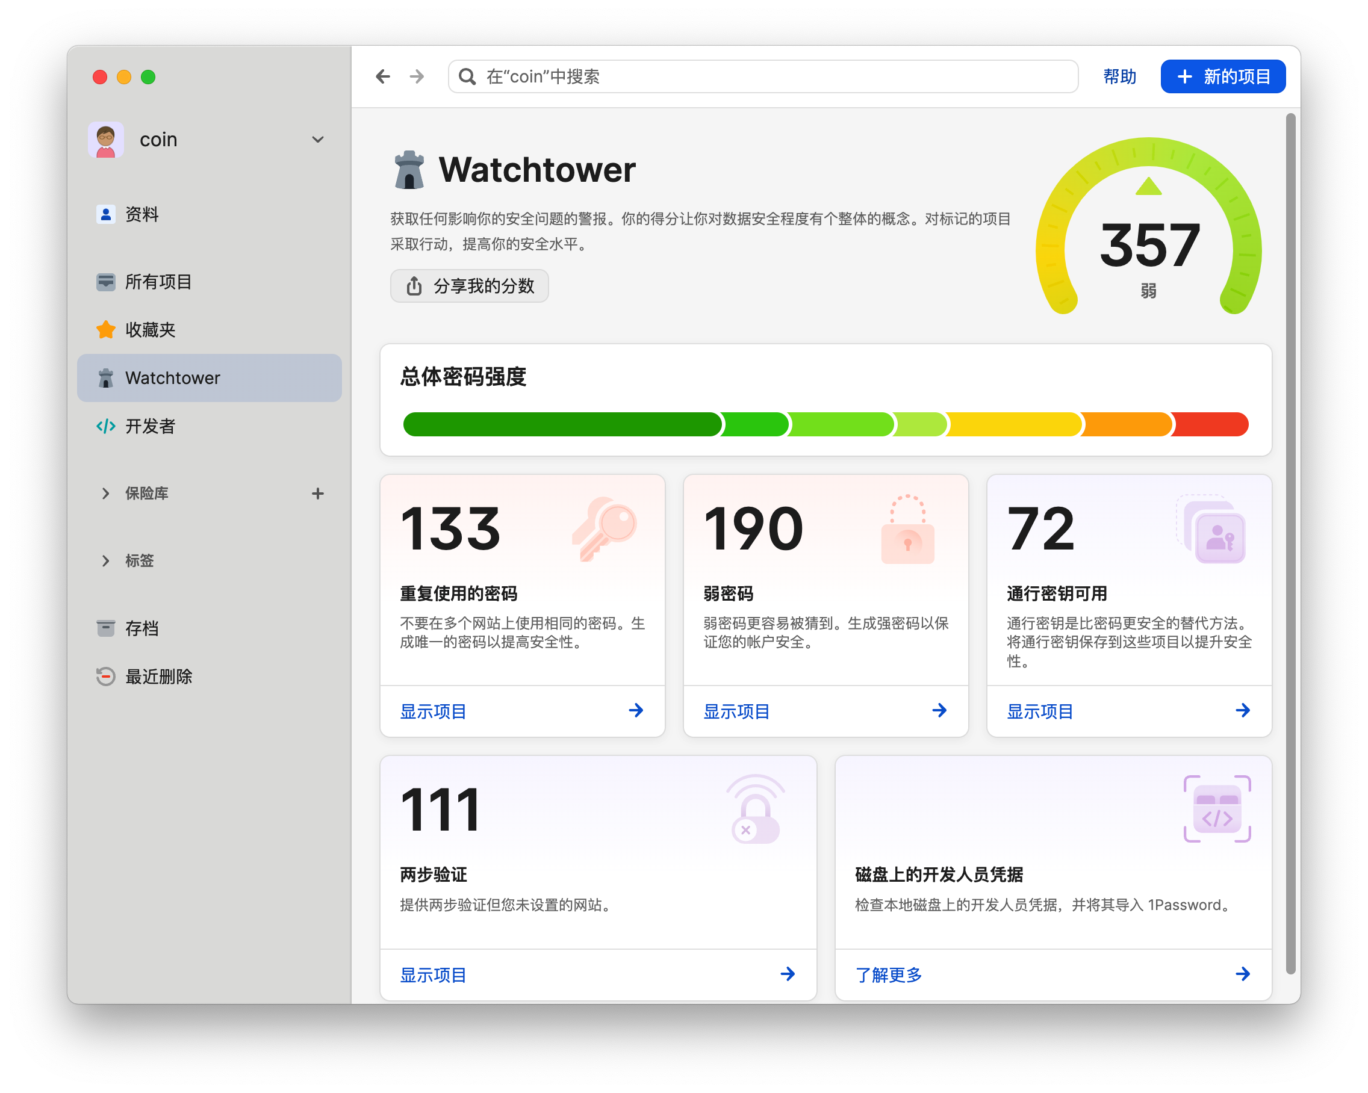The height and width of the screenshot is (1093, 1368).
Task: Go back with the left arrow
Action: (x=382, y=77)
